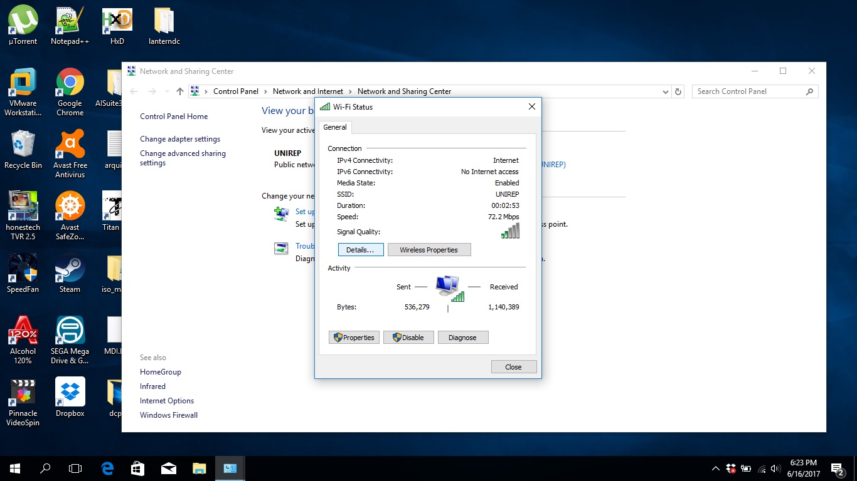
Task: Open the Wi-Fi network tray icon
Action: click(762, 468)
